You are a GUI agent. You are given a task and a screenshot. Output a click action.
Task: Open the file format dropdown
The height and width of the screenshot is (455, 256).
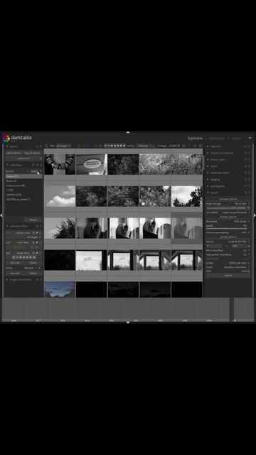pyautogui.click(x=228, y=221)
